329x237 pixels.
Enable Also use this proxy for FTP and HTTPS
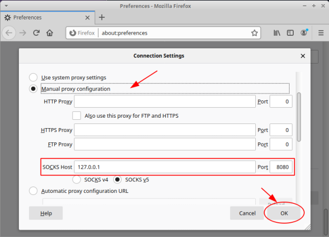tap(76, 116)
